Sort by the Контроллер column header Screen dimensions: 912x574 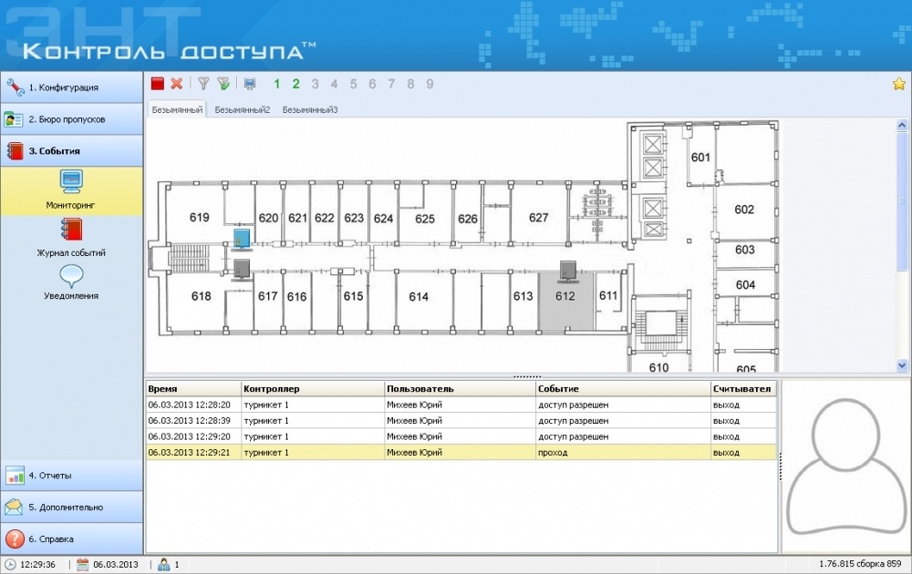[x=313, y=389]
